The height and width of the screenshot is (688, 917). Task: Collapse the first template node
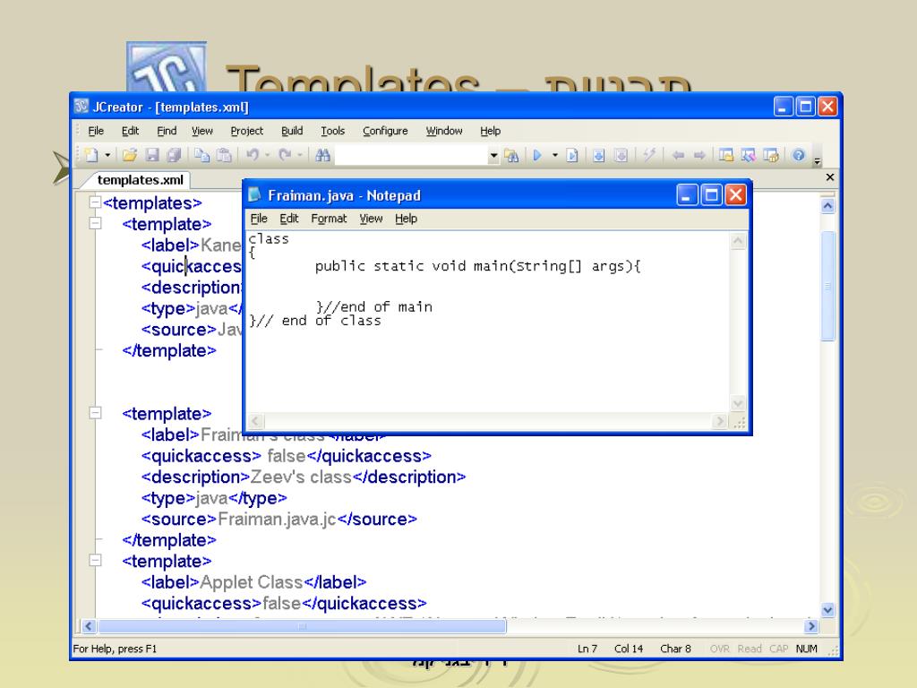[95, 223]
